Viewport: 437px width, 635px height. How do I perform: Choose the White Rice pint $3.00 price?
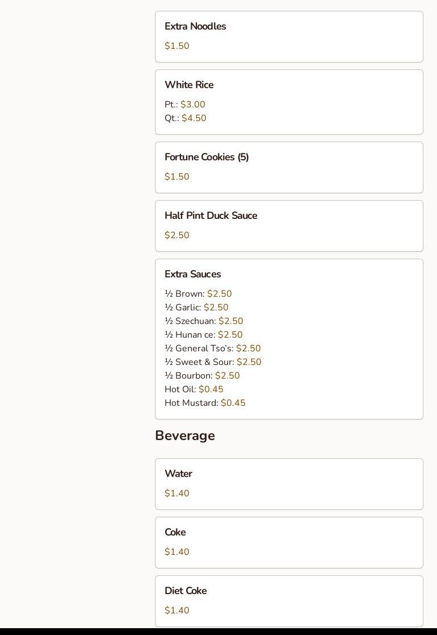(x=192, y=105)
